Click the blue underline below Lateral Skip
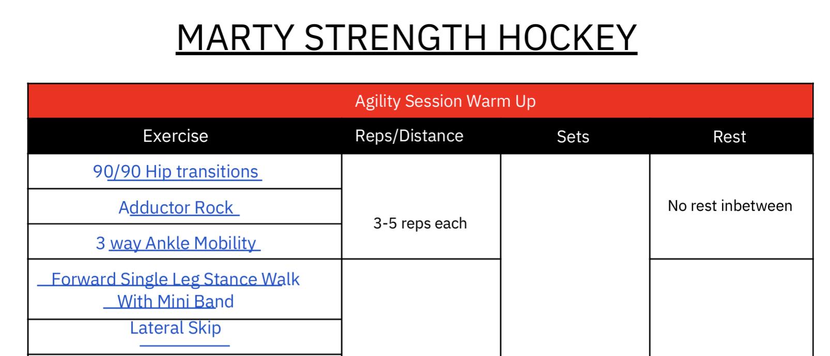 pos(185,345)
